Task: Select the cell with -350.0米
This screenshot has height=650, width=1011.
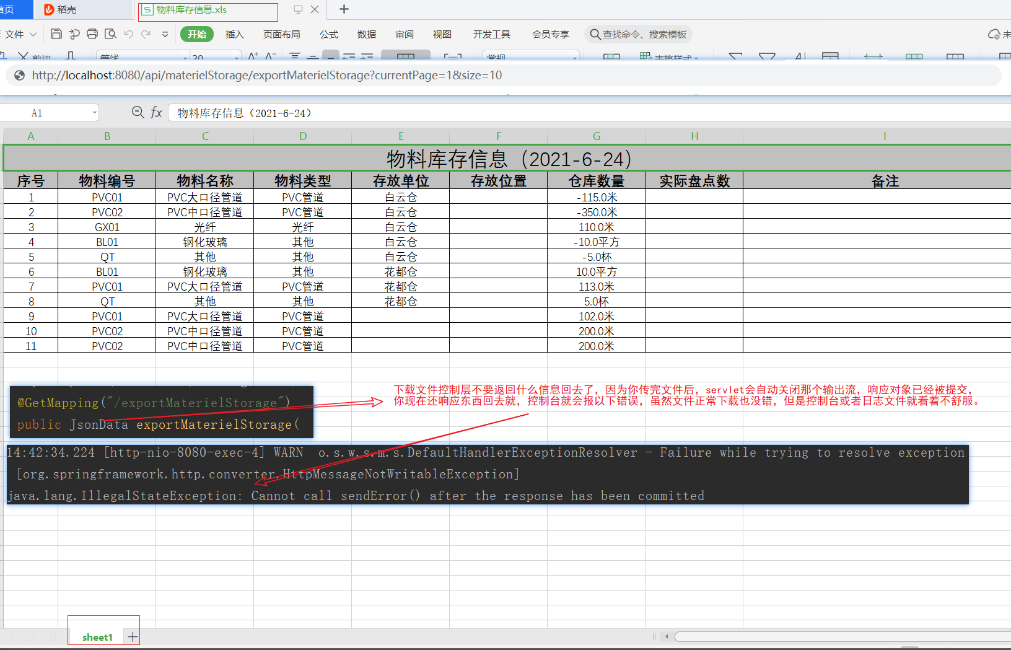Action: tap(597, 213)
